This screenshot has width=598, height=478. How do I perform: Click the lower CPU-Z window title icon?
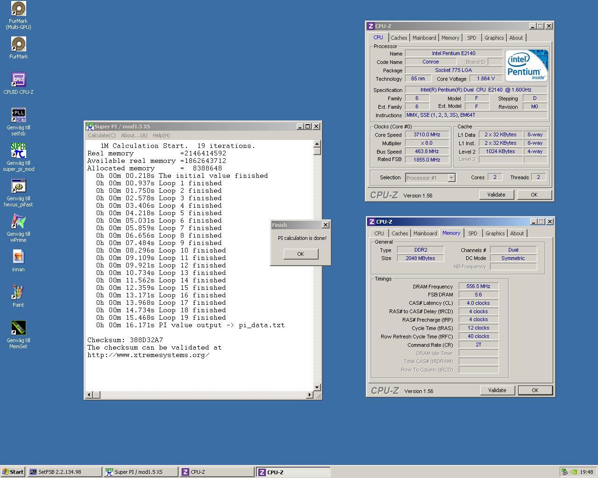pyautogui.click(x=372, y=222)
